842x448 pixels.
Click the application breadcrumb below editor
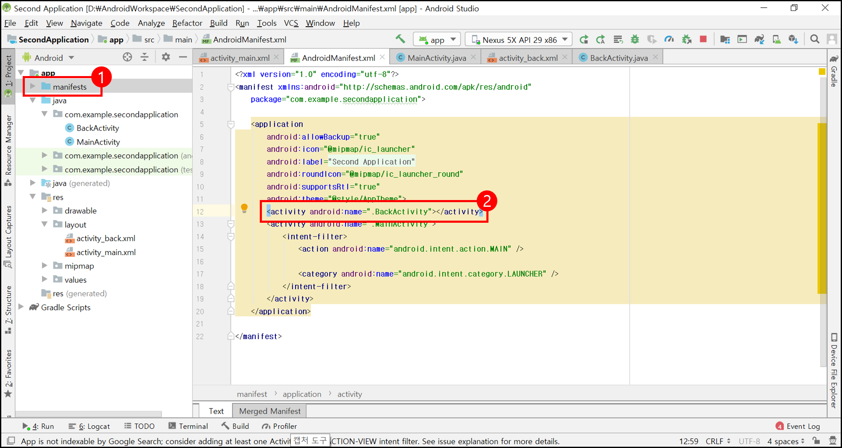pyautogui.click(x=302, y=394)
